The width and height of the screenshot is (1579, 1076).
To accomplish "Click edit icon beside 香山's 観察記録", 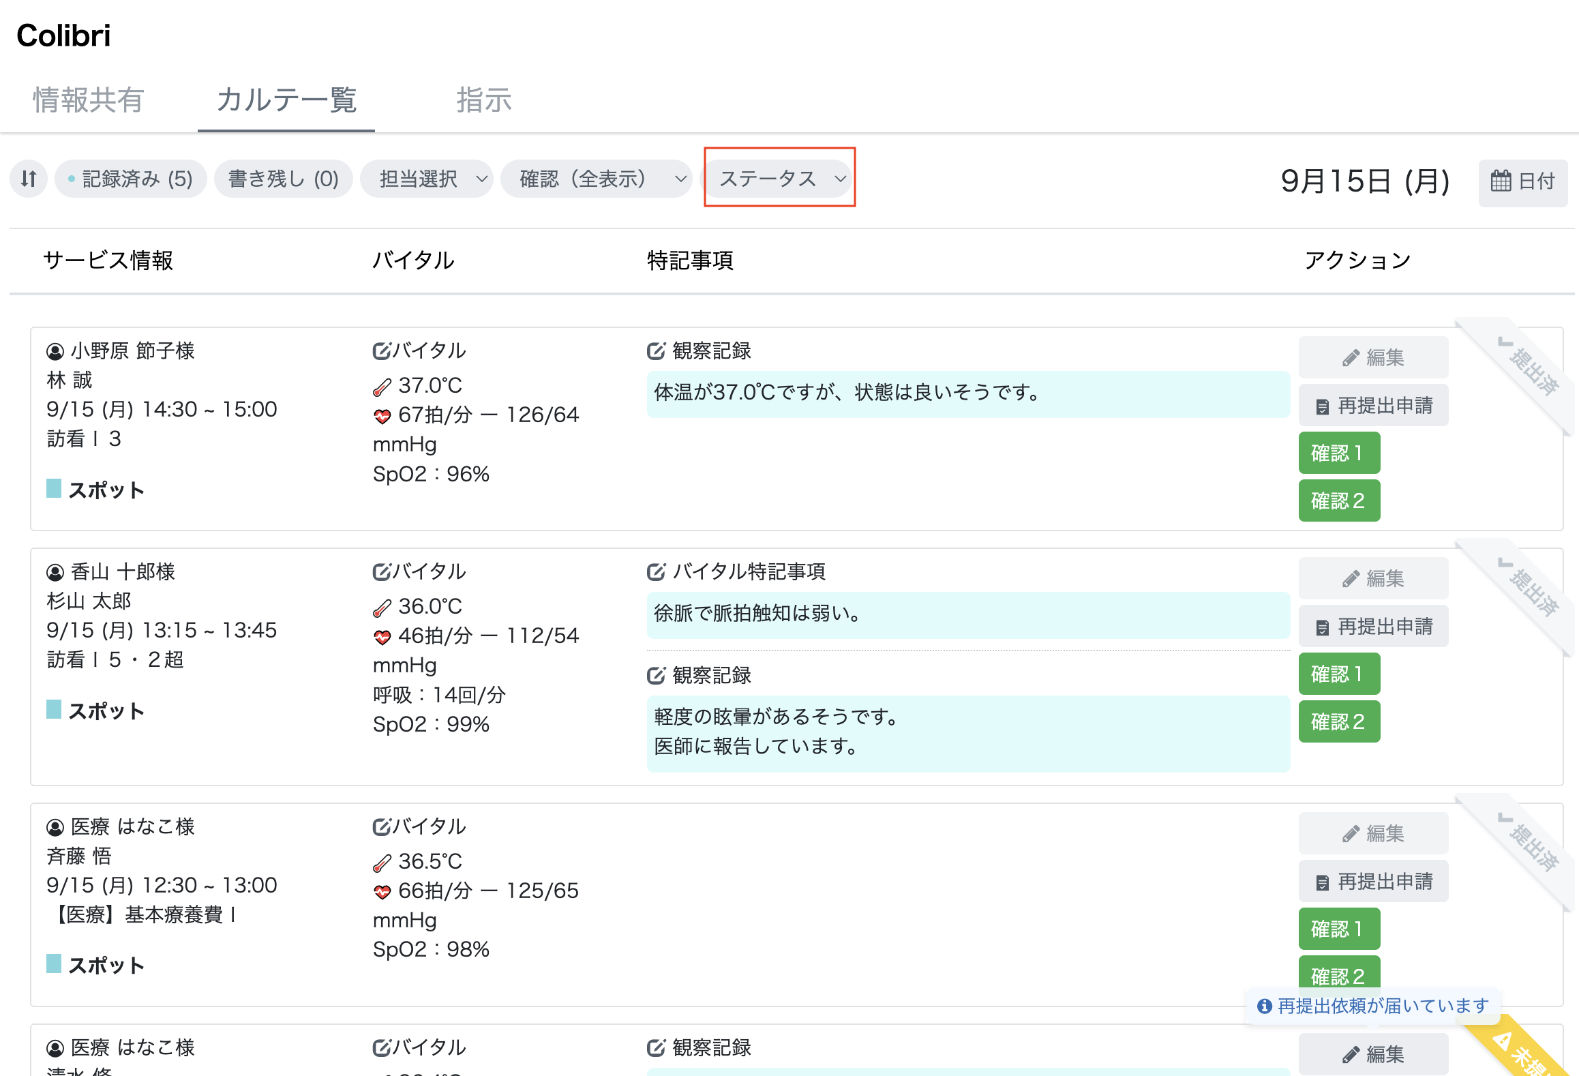I will coord(656,676).
